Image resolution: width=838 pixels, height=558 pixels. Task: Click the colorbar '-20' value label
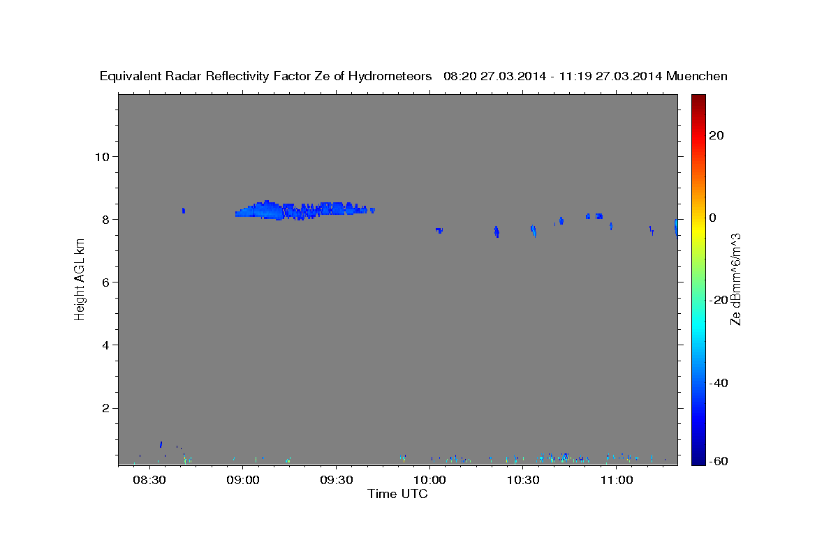coord(719,300)
